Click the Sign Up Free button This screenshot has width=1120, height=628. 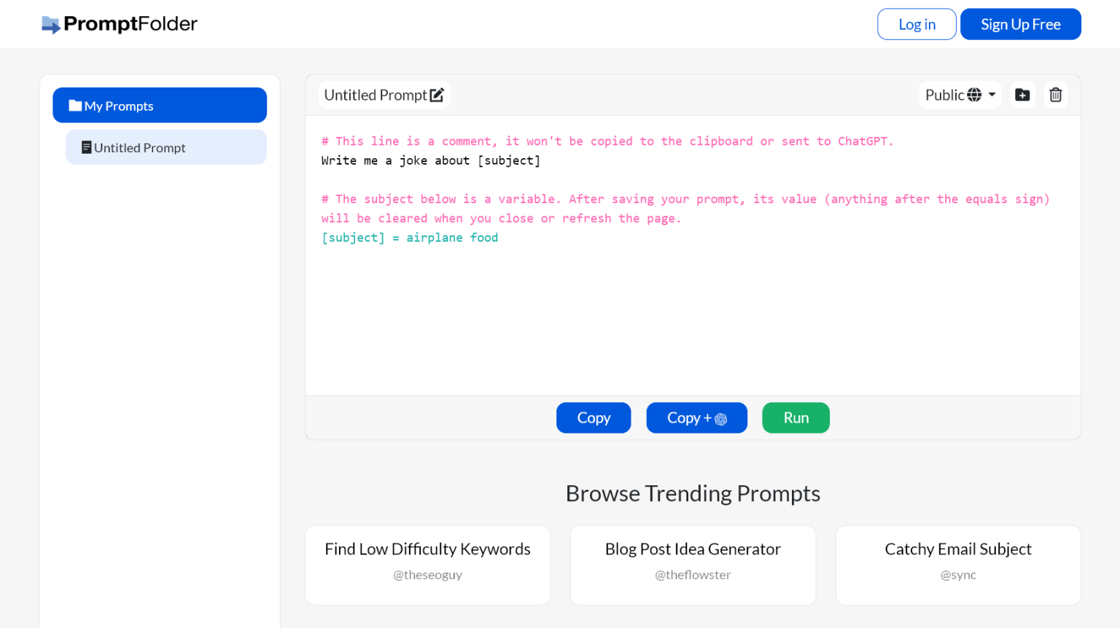pyautogui.click(x=1020, y=23)
